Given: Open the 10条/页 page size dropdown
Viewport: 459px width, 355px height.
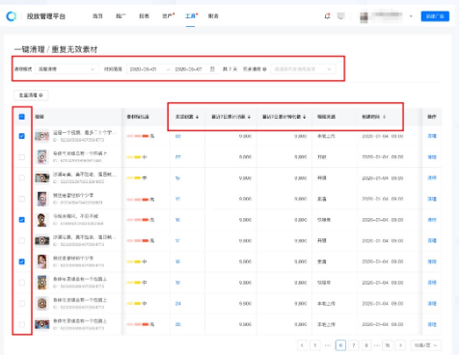Looking at the screenshot, I should click(x=425, y=345).
